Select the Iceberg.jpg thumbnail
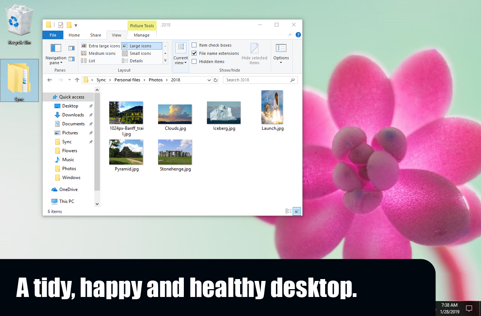Image resolution: width=481 pixels, height=316 pixels. pyautogui.click(x=223, y=112)
